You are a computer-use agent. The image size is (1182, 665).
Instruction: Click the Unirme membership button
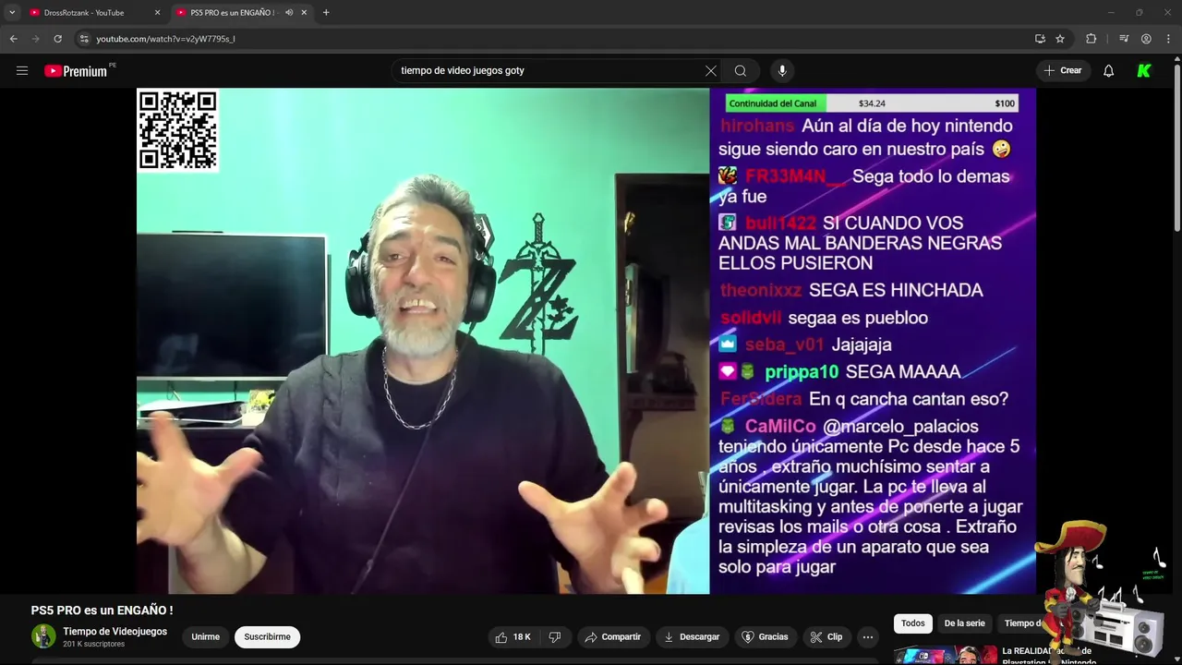coord(205,636)
